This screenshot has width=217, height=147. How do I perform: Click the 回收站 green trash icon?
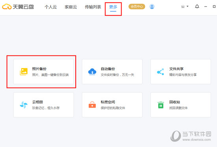coord(161,105)
